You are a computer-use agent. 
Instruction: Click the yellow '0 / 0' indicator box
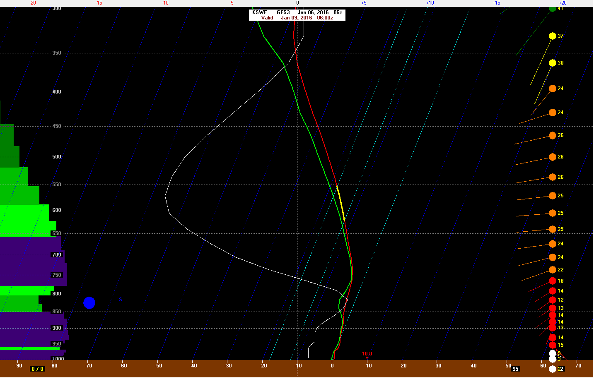pos(37,369)
